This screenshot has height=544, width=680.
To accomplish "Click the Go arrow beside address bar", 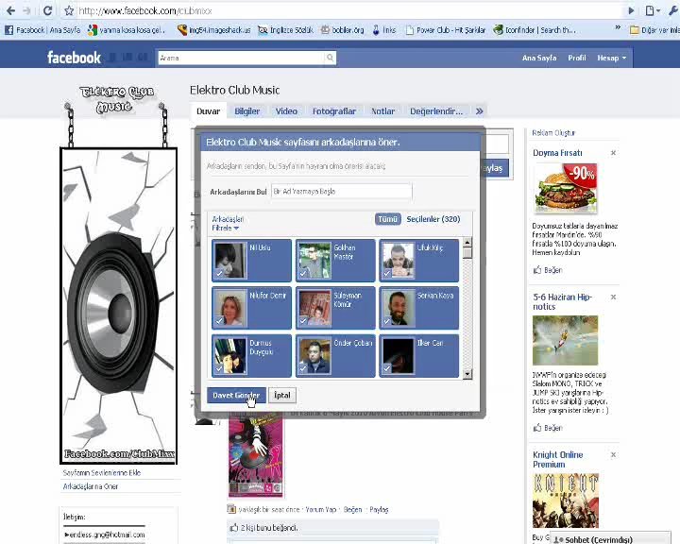I will (632, 10).
